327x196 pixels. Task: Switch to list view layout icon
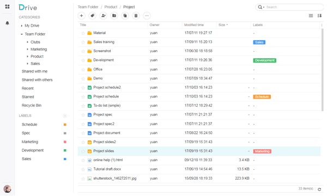tap(311, 16)
